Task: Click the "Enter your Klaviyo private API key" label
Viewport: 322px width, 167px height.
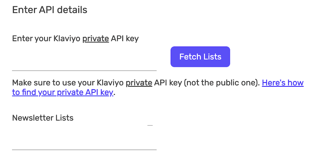Action: 75,39
